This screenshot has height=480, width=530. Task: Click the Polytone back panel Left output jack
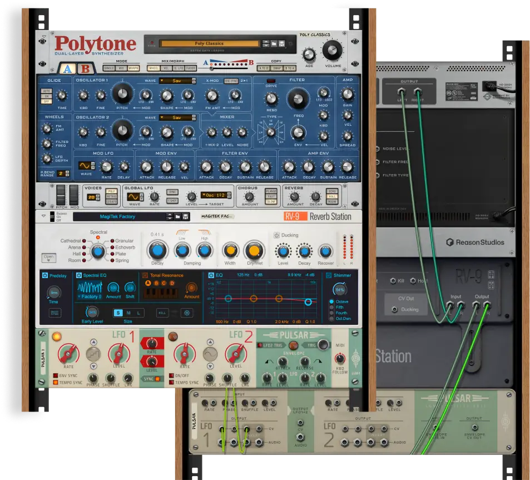(x=402, y=91)
